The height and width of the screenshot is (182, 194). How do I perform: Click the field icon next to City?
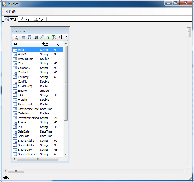tap(15, 63)
